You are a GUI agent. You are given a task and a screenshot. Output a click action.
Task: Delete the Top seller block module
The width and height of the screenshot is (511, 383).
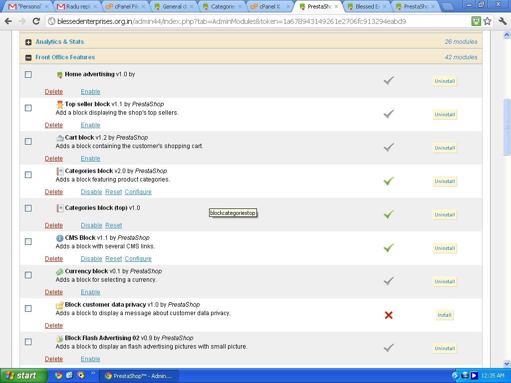point(54,125)
